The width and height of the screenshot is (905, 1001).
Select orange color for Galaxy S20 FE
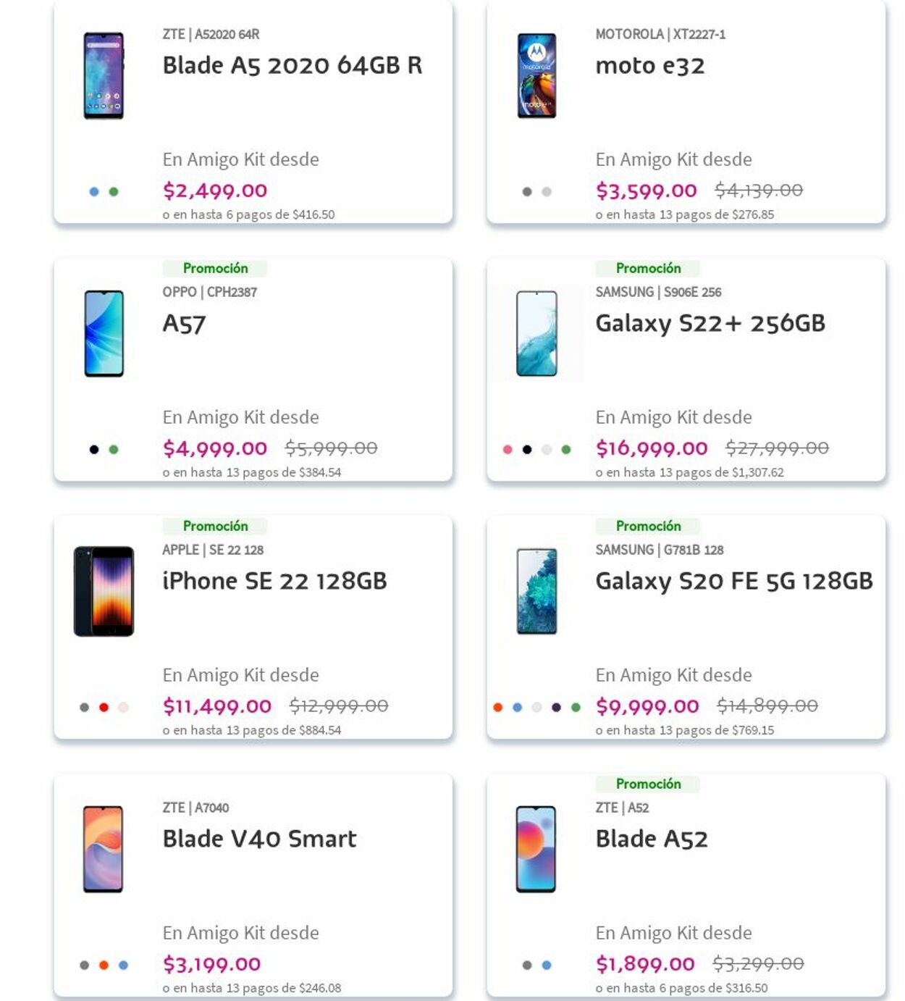pyautogui.click(x=498, y=708)
